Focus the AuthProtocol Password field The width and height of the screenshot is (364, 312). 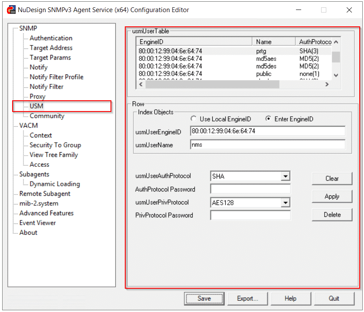point(250,189)
